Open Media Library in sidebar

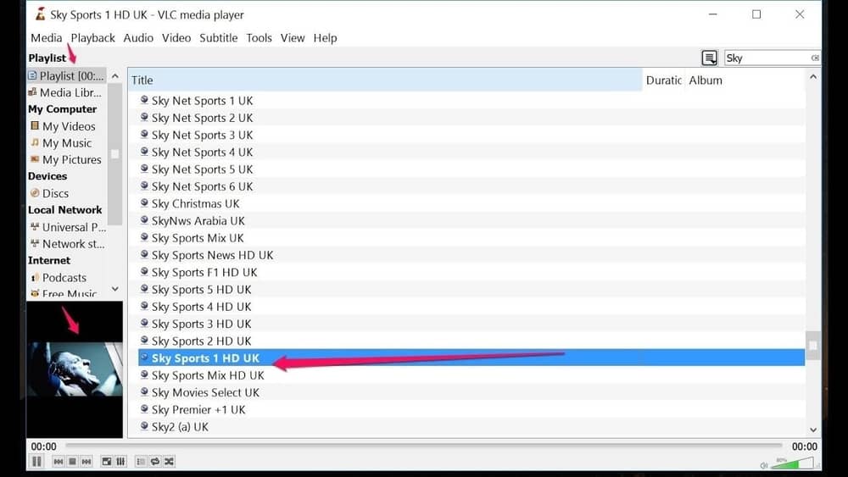click(x=66, y=92)
